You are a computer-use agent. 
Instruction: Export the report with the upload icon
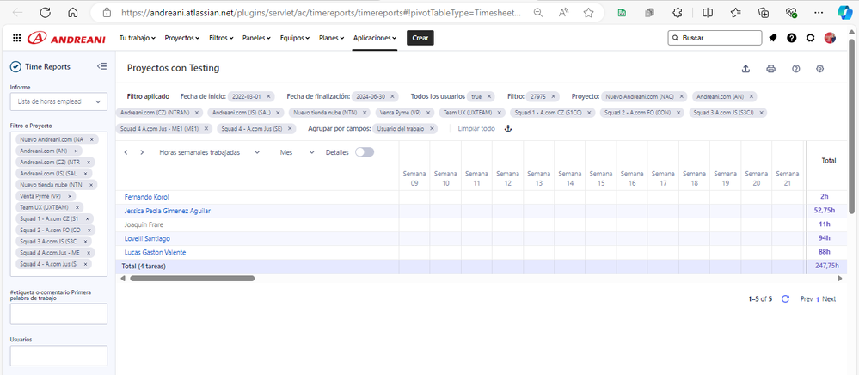(745, 69)
